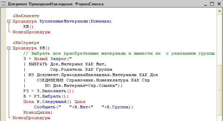
Task: Click the scrollbar up arrow
Action: coord(219,11)
